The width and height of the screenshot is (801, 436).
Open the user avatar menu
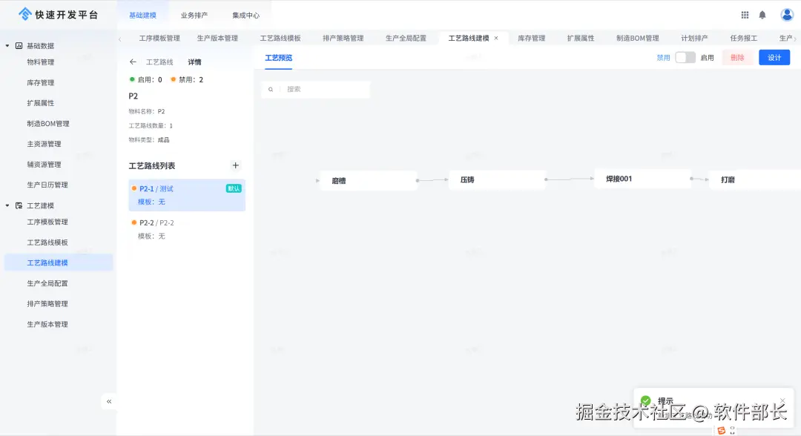tap(787, 15)
